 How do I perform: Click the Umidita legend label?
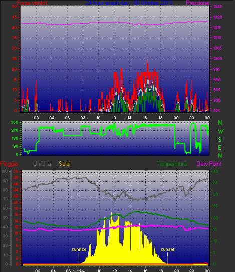pyautogui.click(x=42, y=164)
